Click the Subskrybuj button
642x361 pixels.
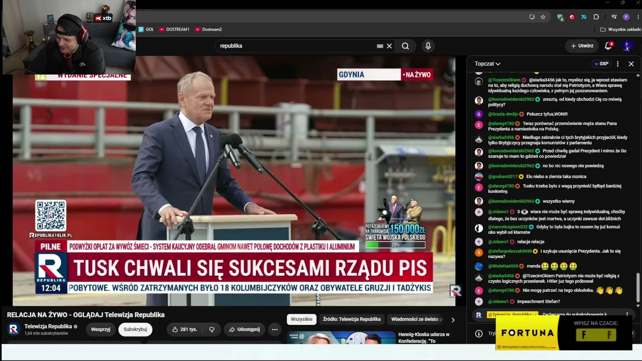pos(135,329)
